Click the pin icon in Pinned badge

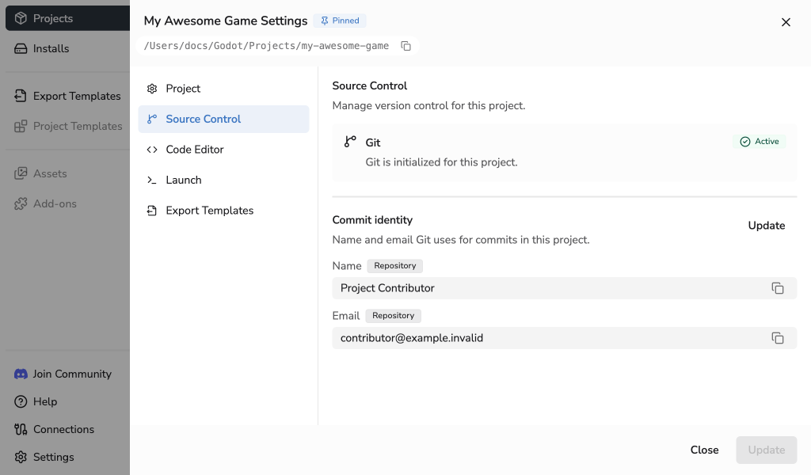click(x=324, y=21)
